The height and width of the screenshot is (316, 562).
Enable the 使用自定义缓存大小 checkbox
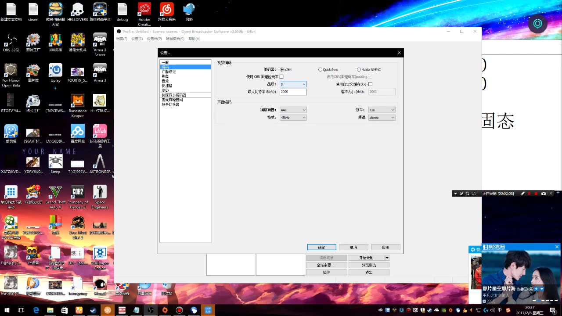[x=370, y=84]
